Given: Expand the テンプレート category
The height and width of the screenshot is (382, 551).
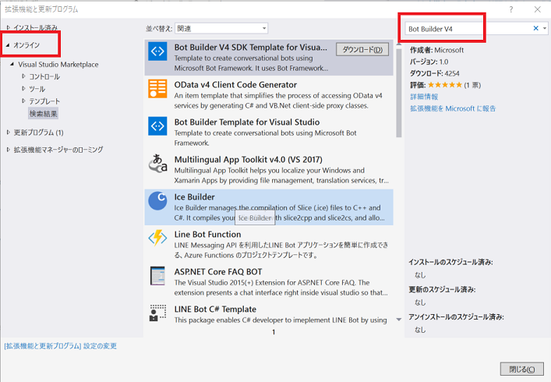Looking at the screenshot, I should 23,101.
